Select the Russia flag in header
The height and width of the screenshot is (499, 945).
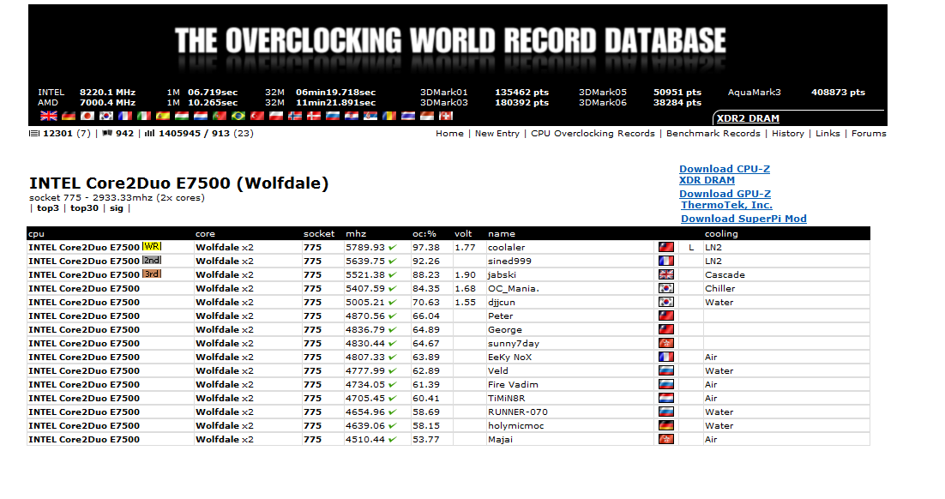point(333,116)
